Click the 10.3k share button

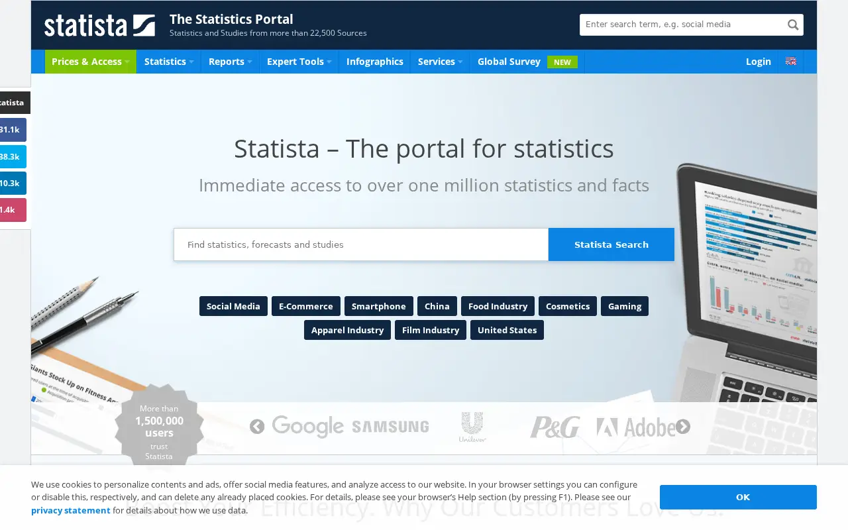click(13, 184)
